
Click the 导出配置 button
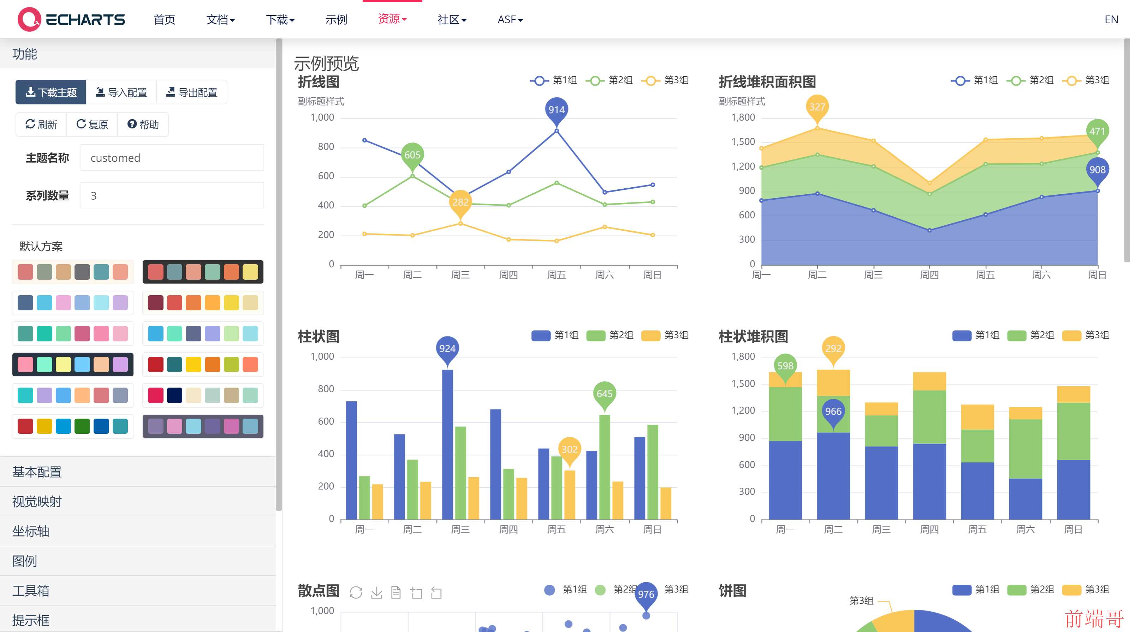point(192,92)
